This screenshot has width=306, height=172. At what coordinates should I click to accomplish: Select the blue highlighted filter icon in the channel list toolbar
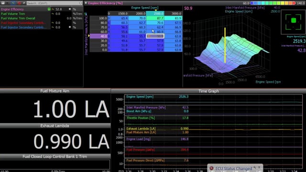(x=13, y=3)
